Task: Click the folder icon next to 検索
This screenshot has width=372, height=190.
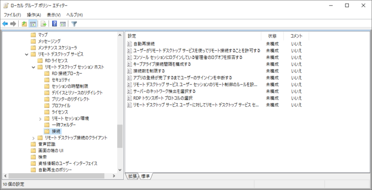Action: coord(33,157)
